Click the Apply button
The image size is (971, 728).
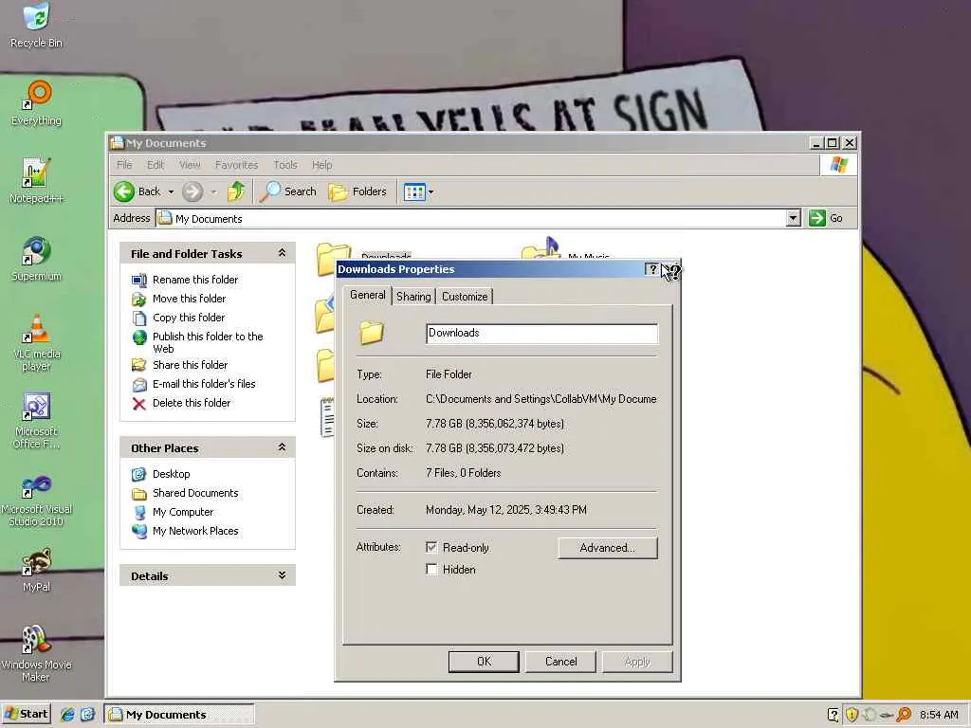(637, 661)
